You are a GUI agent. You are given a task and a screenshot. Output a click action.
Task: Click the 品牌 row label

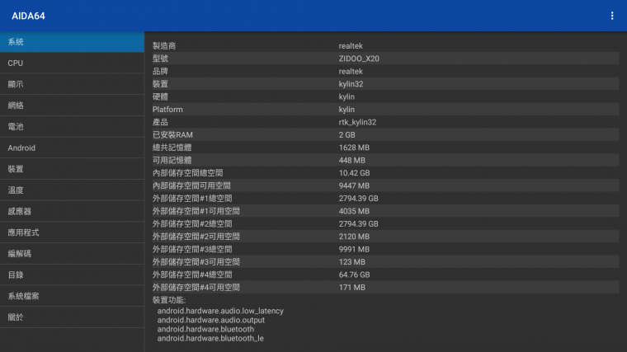click(160, 72)
